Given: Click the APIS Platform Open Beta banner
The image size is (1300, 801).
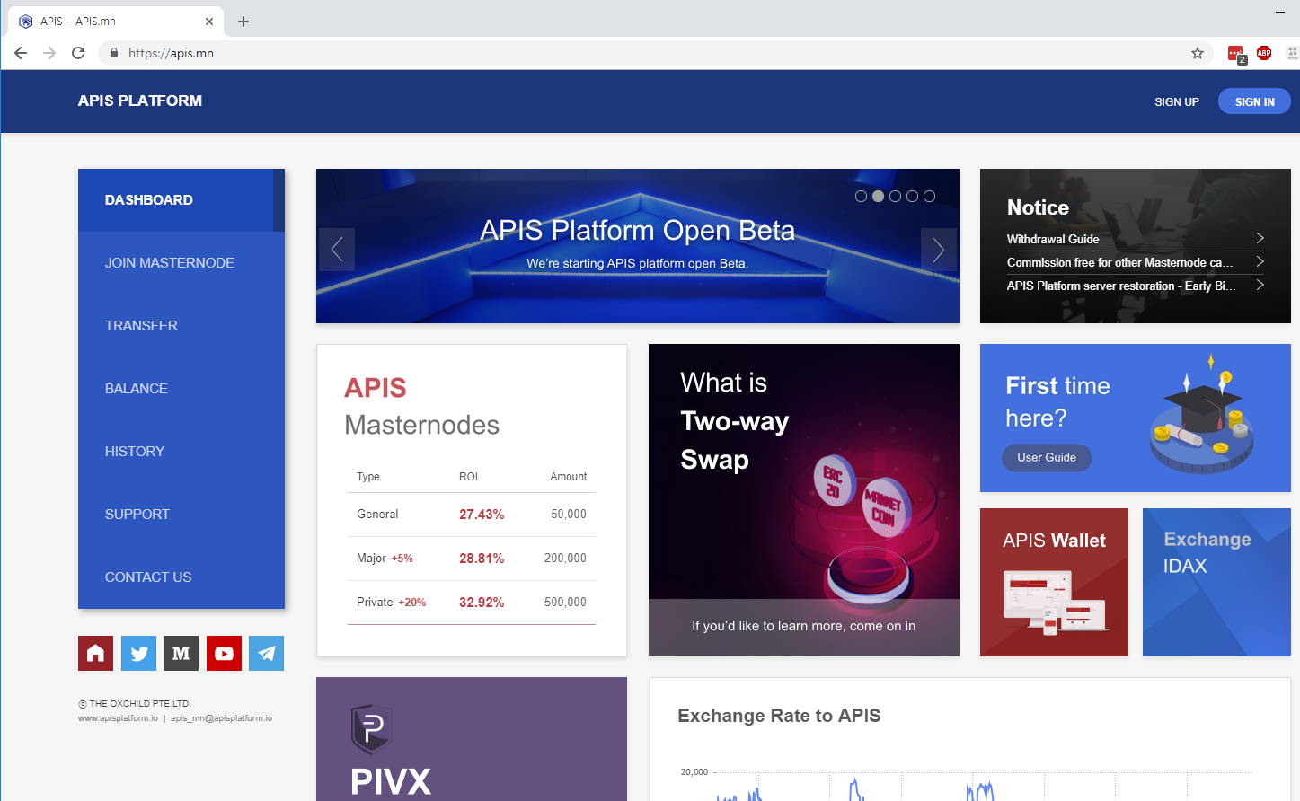Looking at the screenshot, I should click(x=638, y=246).
